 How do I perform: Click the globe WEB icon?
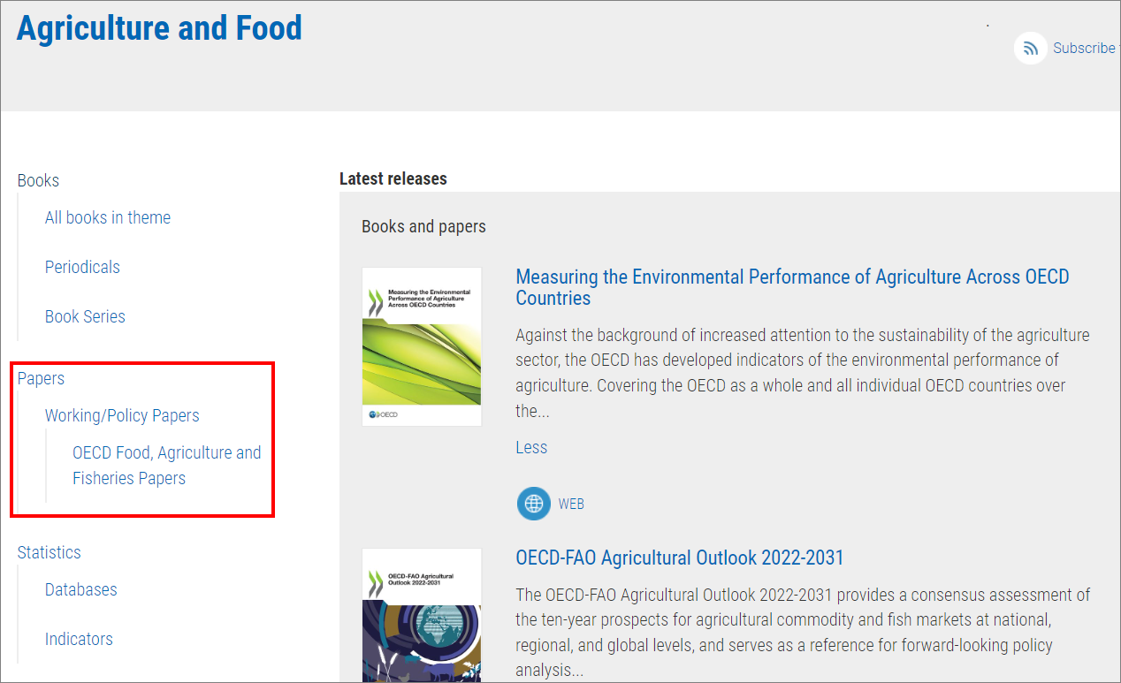533,504
